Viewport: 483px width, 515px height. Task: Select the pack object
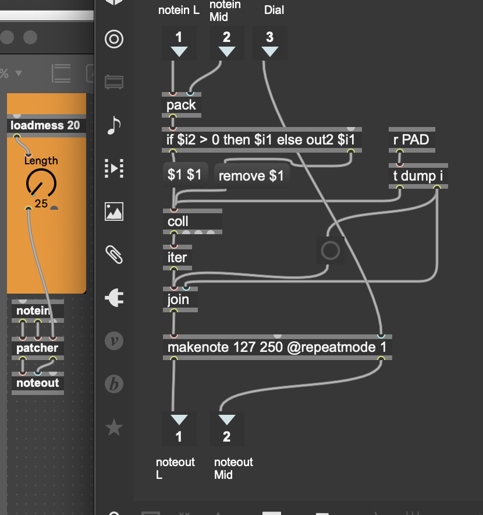[x=182, y=105]
